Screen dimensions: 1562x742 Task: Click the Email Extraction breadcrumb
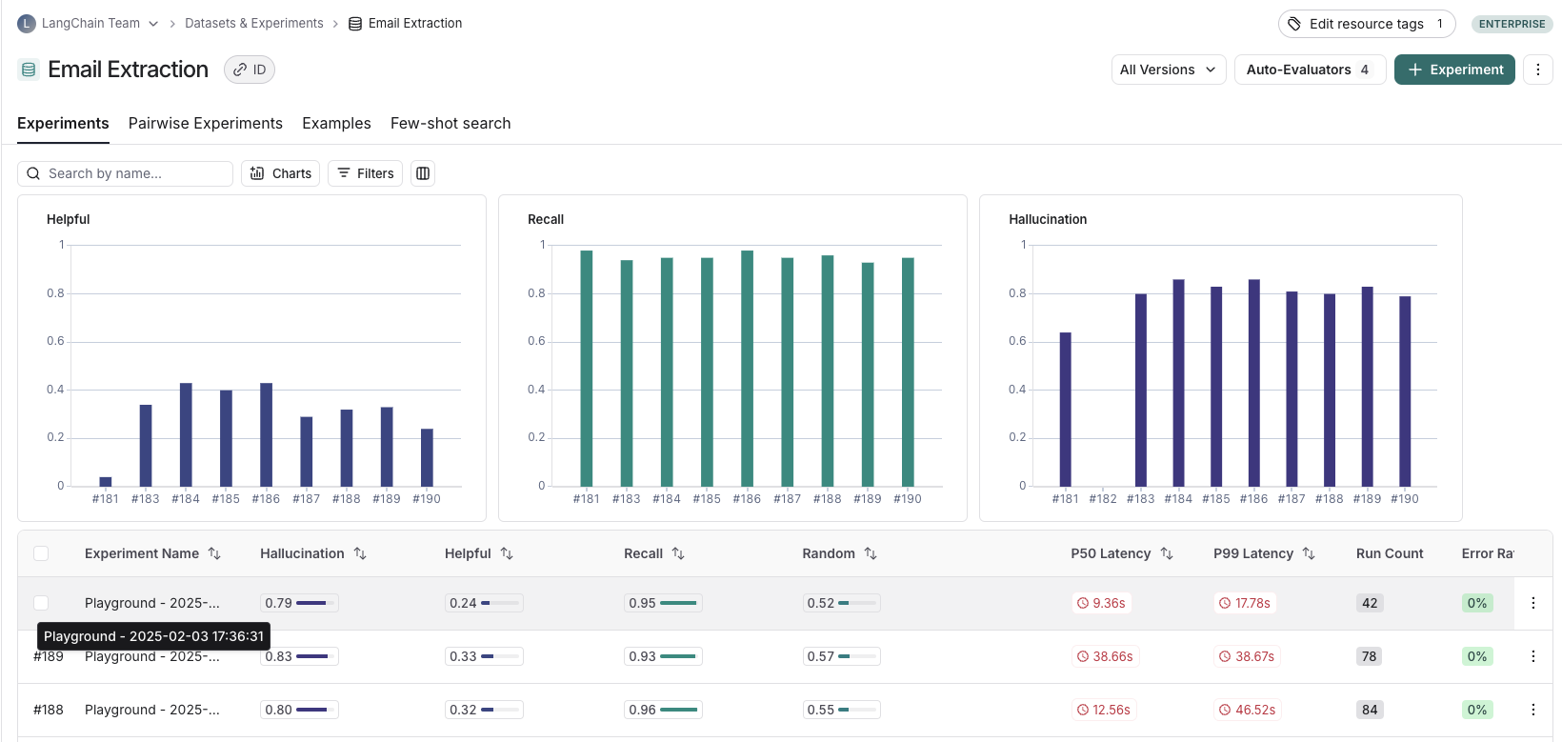406,24
